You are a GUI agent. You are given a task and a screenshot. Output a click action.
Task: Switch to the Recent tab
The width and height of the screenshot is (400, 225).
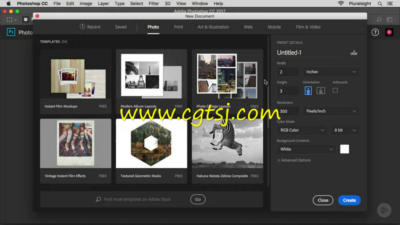tap(90, 27)
